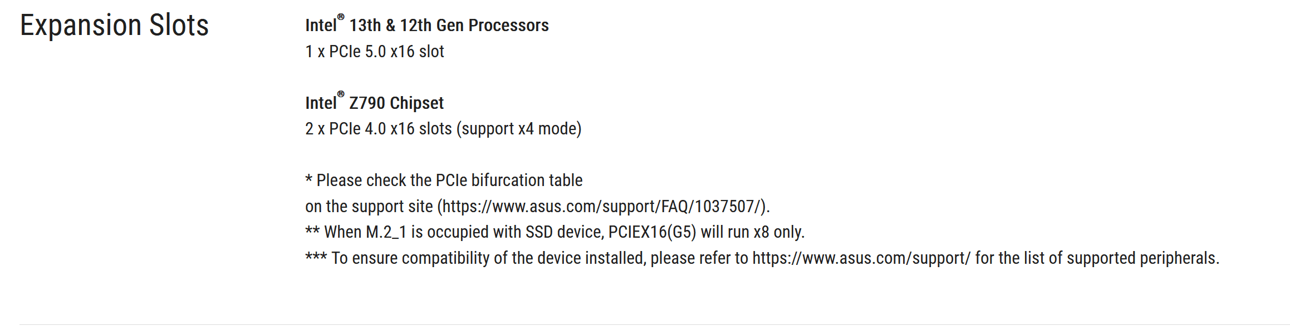Click the triple asterisk footnote marker
1290x331 pixels.
[316, 257]
